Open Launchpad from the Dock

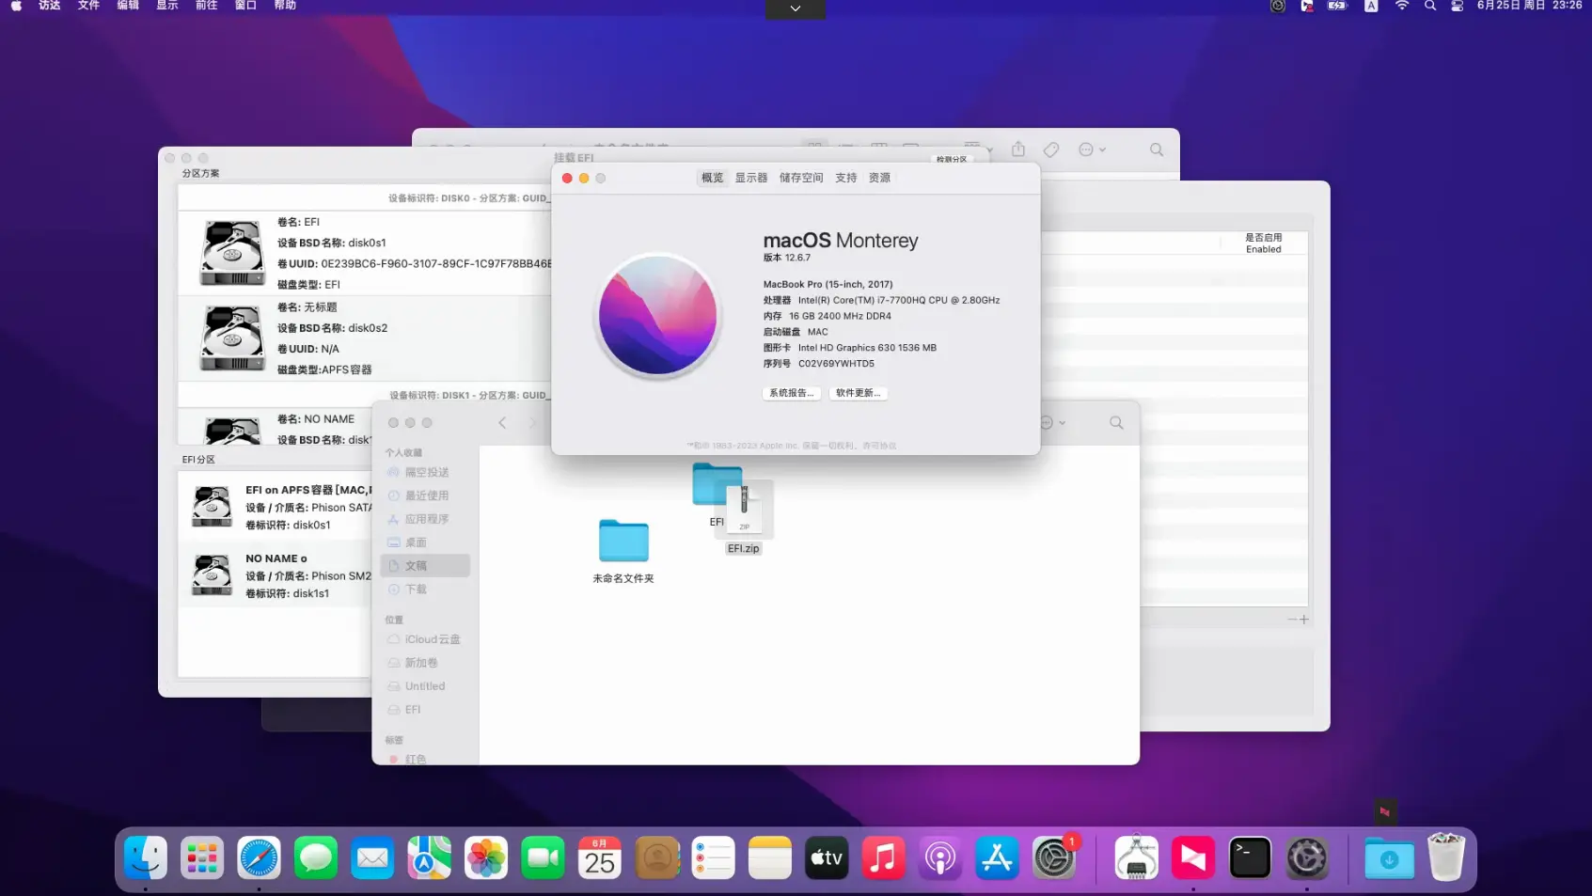202,858
